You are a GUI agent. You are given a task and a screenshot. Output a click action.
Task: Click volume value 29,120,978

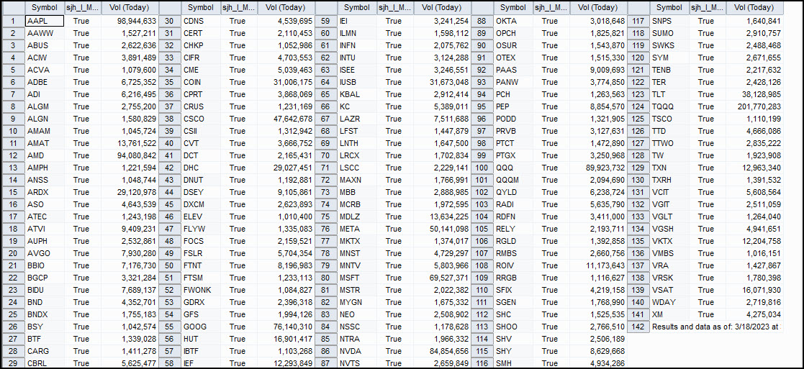(130, 192)
